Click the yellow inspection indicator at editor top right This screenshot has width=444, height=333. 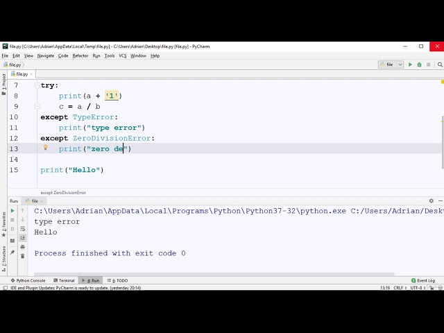(x=443, y=82)
